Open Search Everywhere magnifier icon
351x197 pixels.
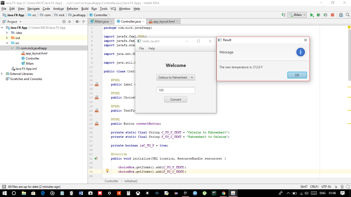point(348,15)
